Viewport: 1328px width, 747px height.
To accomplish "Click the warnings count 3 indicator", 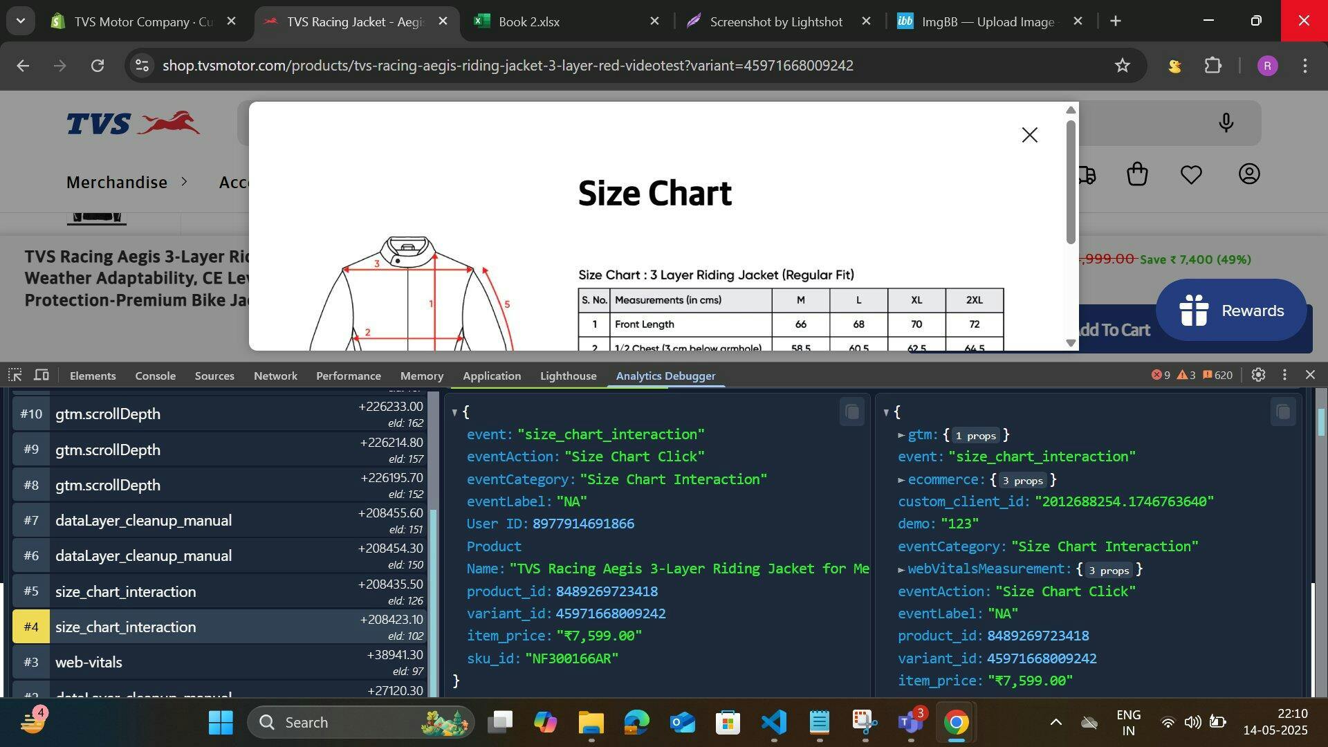I will (x=1186, y=375).
